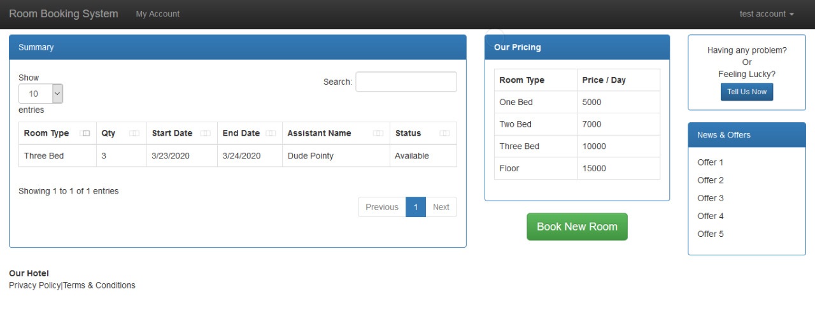Click the End Date sort icon

(271, 133)
